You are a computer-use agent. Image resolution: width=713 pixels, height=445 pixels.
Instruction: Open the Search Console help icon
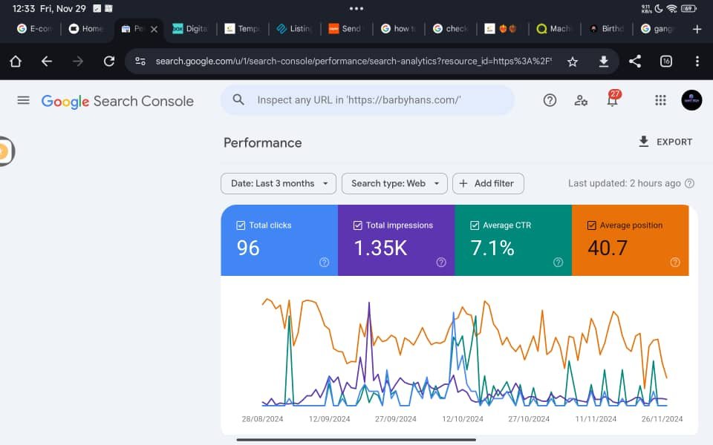[x=550, y=100]
